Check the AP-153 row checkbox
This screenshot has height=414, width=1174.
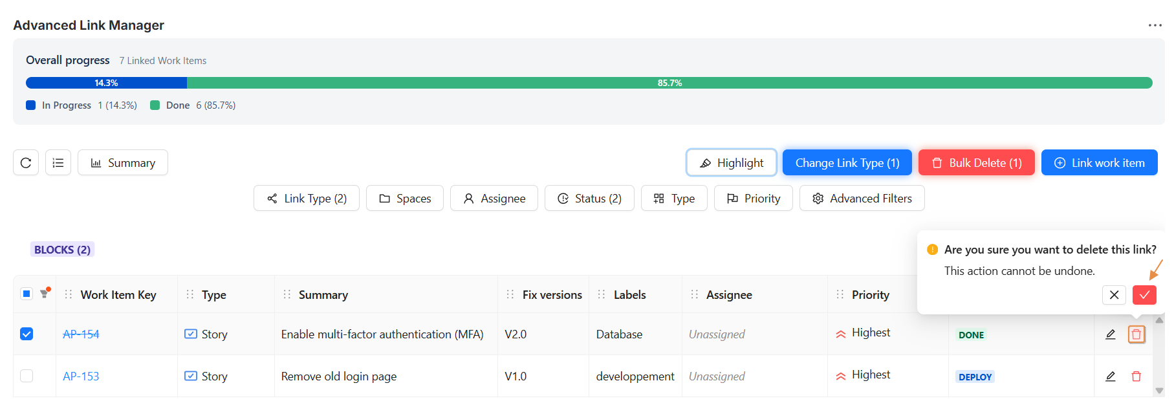(x=27, y=376)
